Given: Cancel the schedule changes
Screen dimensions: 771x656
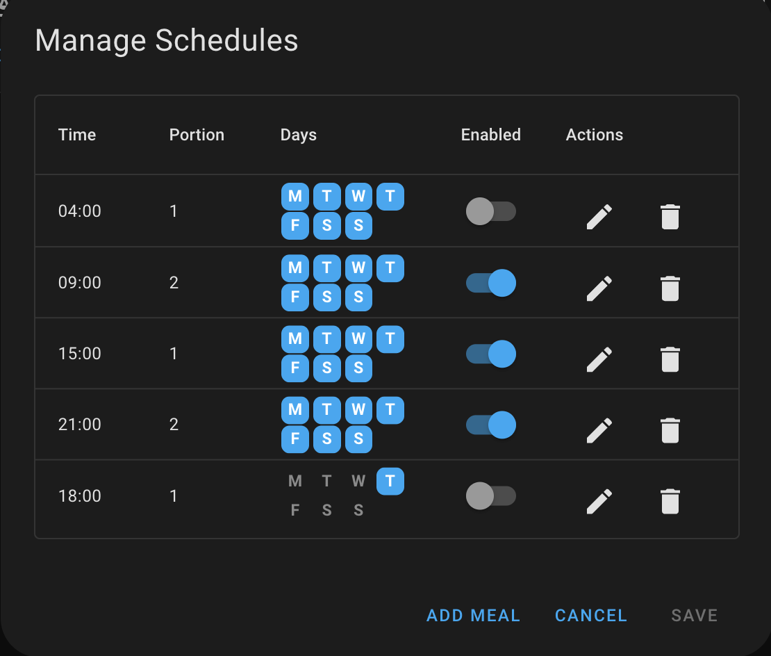Looking at the screenshot, I should (x=591, y=616).
